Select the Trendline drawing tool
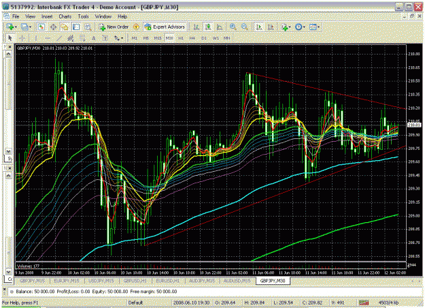Viewport: 425px width, 308px height. point(59,38)
